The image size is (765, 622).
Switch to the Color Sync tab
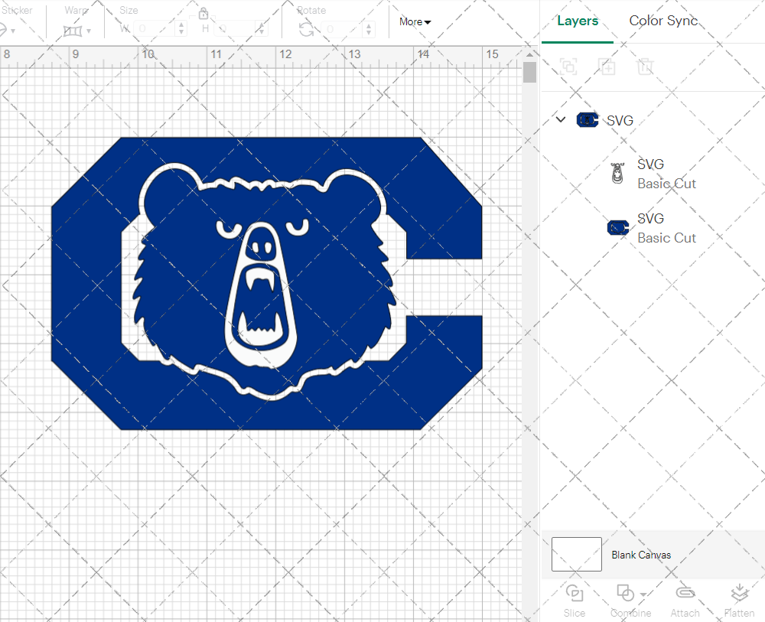[663, 21]
